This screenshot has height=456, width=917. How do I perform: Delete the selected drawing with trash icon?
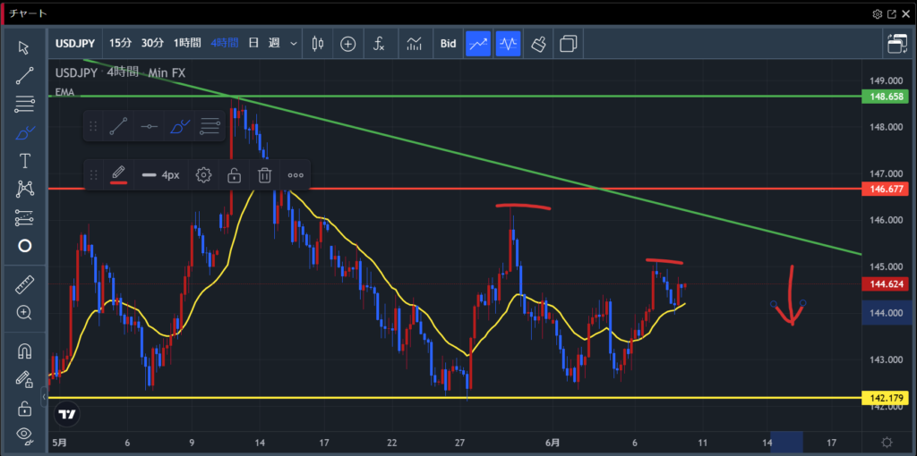click(x=265, y=174)
